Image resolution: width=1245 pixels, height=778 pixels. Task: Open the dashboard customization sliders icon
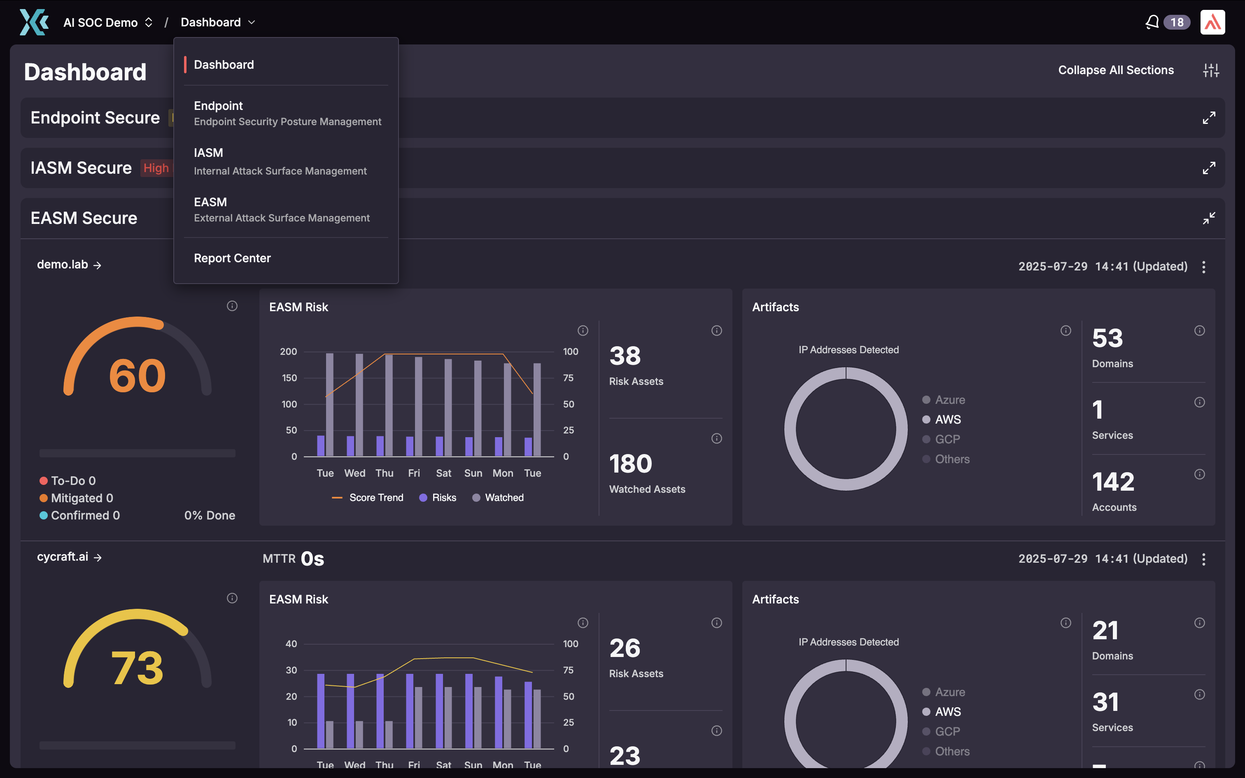pos(1211,70)
